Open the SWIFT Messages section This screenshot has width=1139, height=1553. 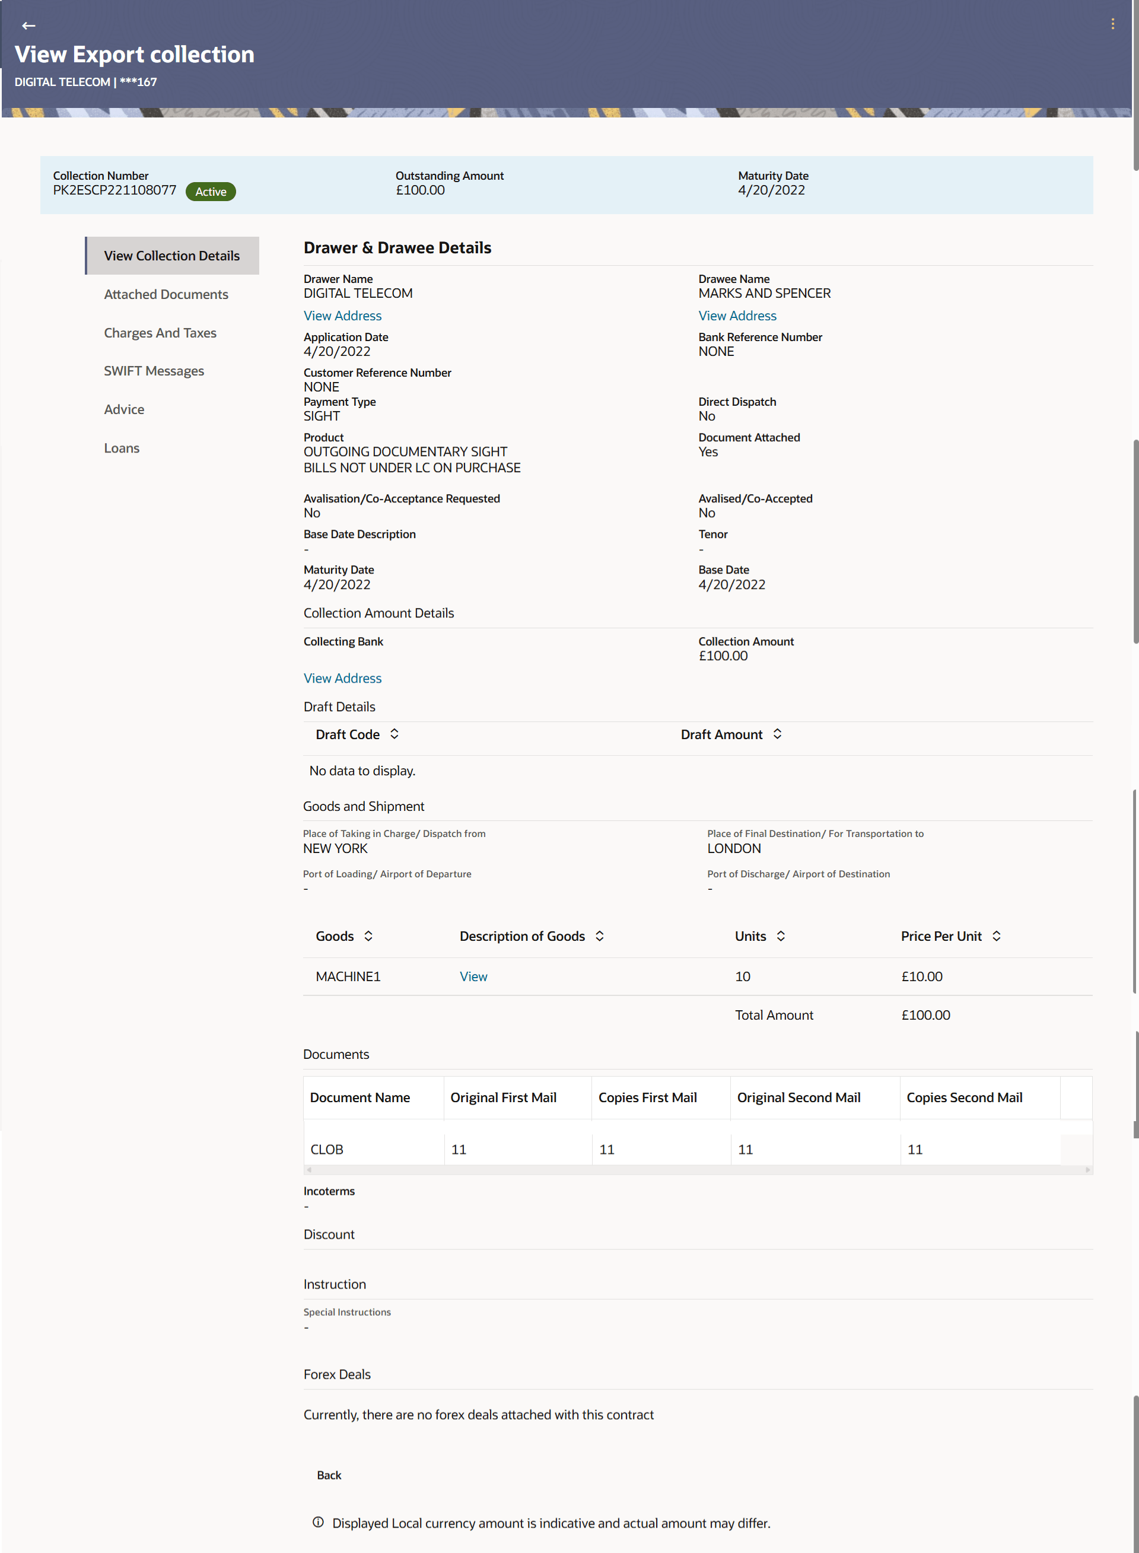tap(154, 371)
